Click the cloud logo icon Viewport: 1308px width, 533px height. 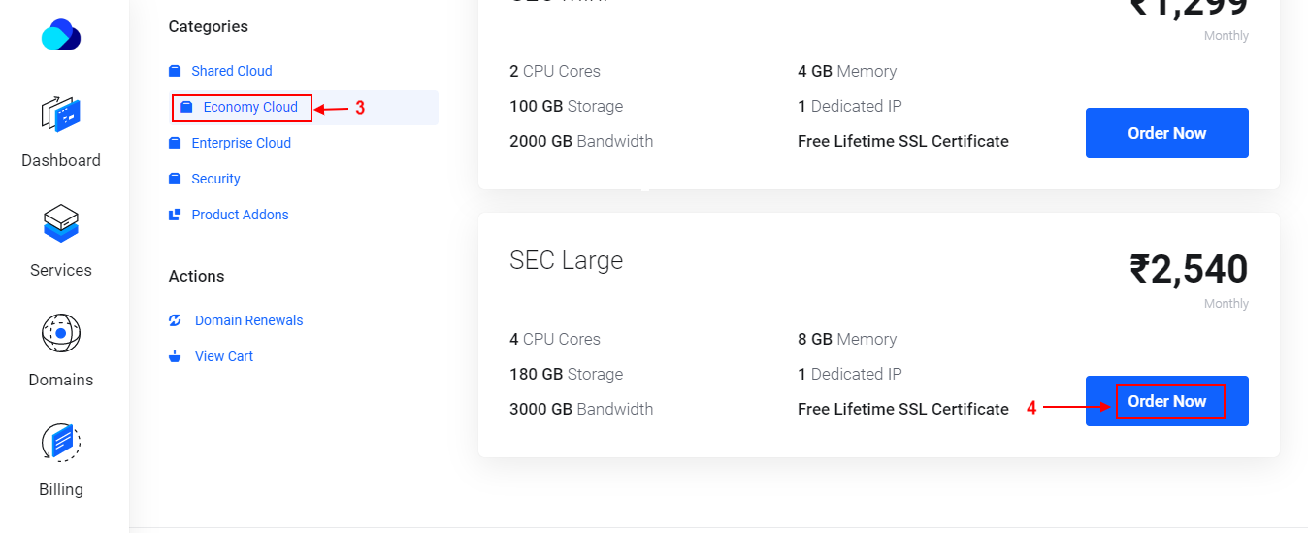pos(61,36)
